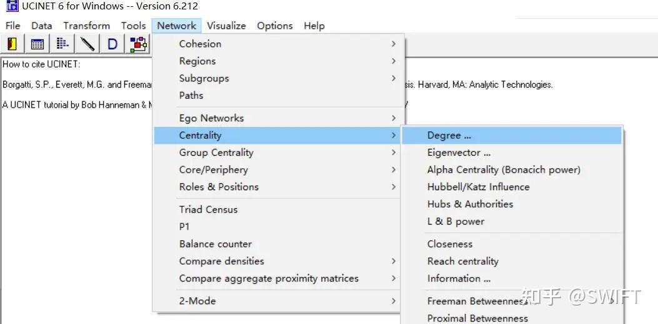Click the DL editor toolbar icon

pos(62,44)
